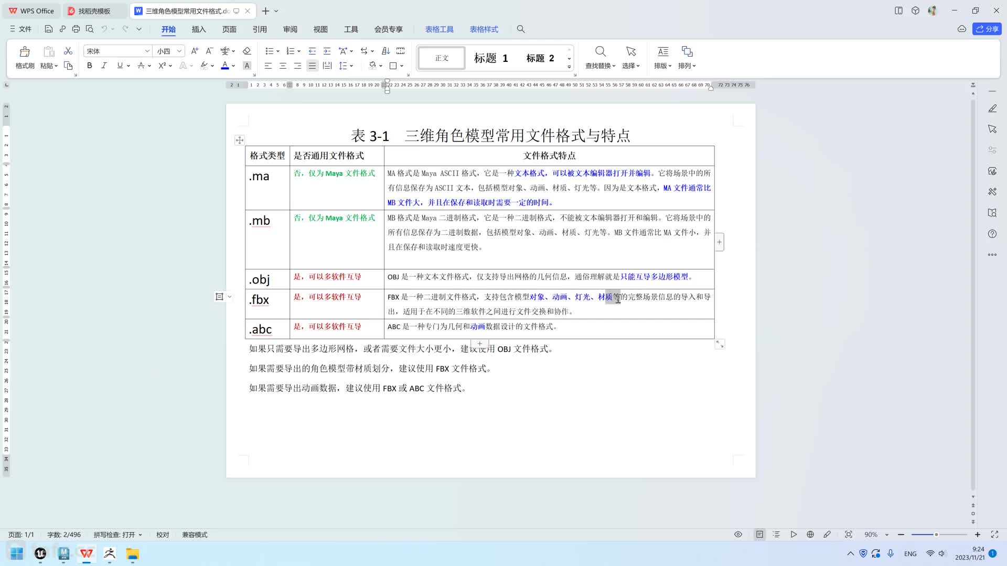The height and width of the screenshot is (566, 1007).
Task: Open Find and Replace magnifier icon
Action: click(x=600, y=51)
